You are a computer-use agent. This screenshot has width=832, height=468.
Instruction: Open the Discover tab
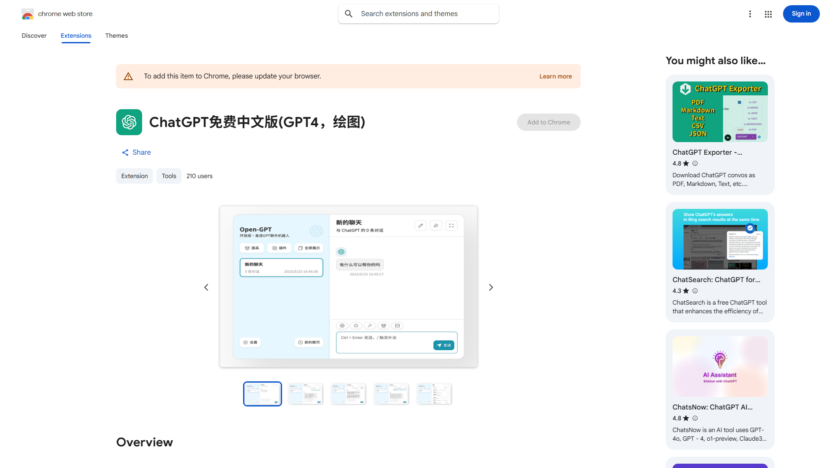tap(34, 36)
